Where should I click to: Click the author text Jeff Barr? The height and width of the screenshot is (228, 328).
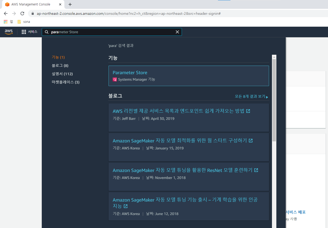[x=129, y=119]
